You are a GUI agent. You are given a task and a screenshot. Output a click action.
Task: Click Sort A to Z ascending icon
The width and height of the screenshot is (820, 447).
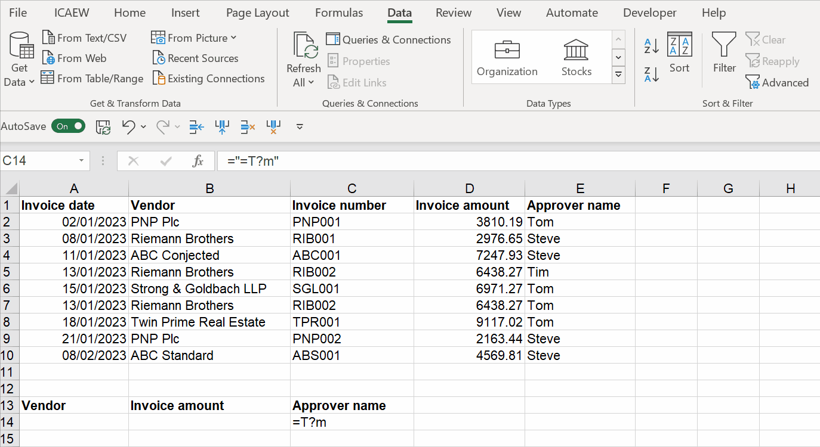point(651,45)
